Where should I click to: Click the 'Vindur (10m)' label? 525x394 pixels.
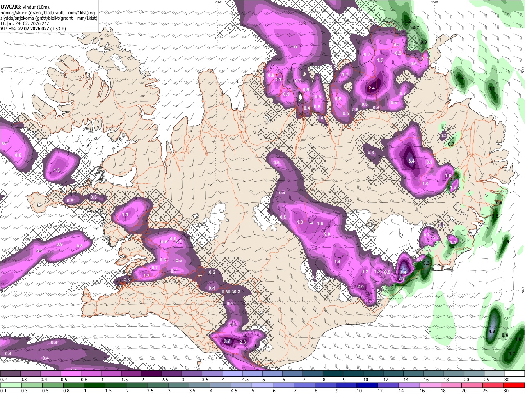pos(35,7)
